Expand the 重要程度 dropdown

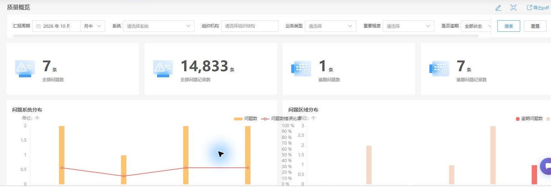point(409,26)
